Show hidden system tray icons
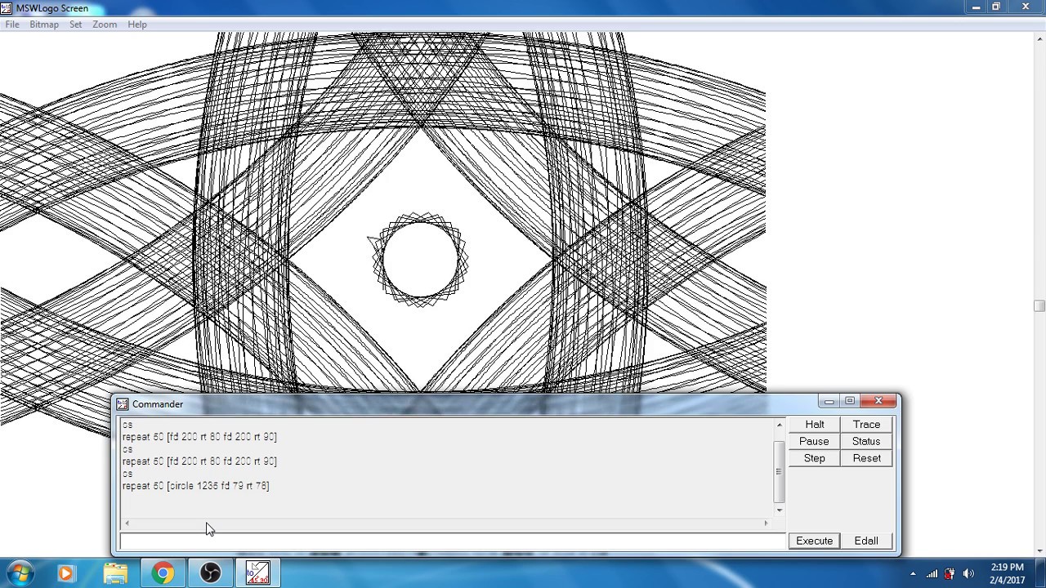 [x=913, y=573]
